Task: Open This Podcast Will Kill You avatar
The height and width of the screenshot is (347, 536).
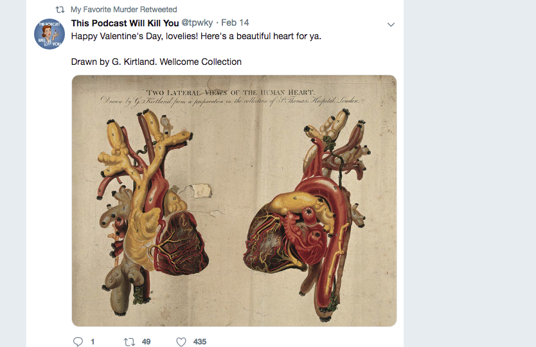Action: 49,34
